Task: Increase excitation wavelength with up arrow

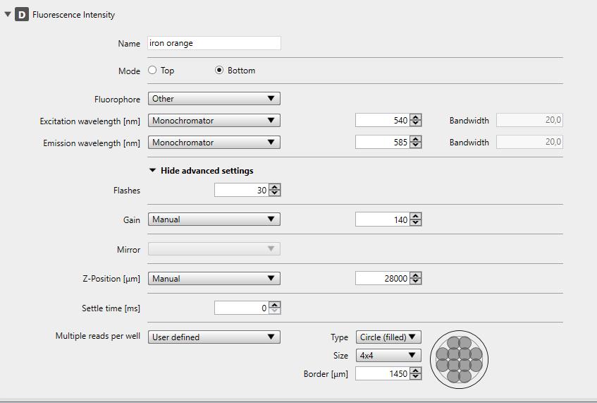Action: click(415, 117)
